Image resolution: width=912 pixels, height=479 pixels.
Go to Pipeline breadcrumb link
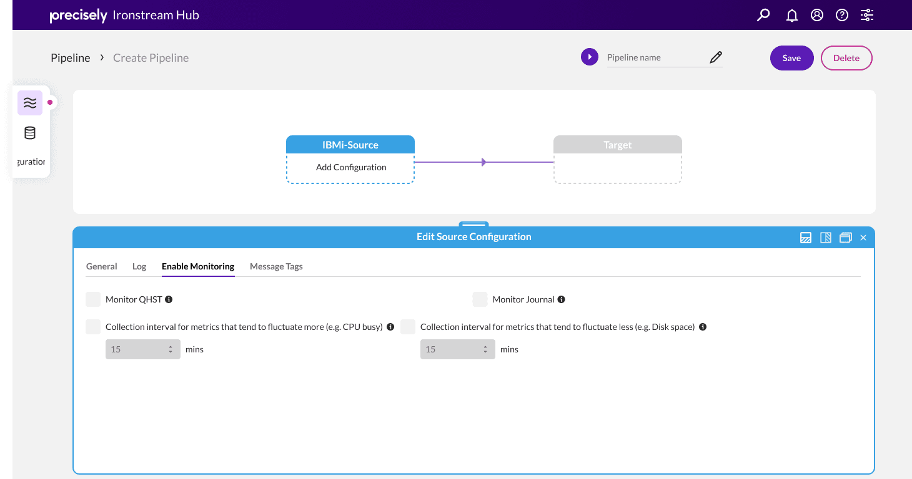pyautogui.click(x=71, y=57)
